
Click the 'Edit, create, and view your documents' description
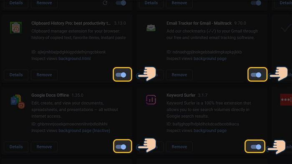75,109
